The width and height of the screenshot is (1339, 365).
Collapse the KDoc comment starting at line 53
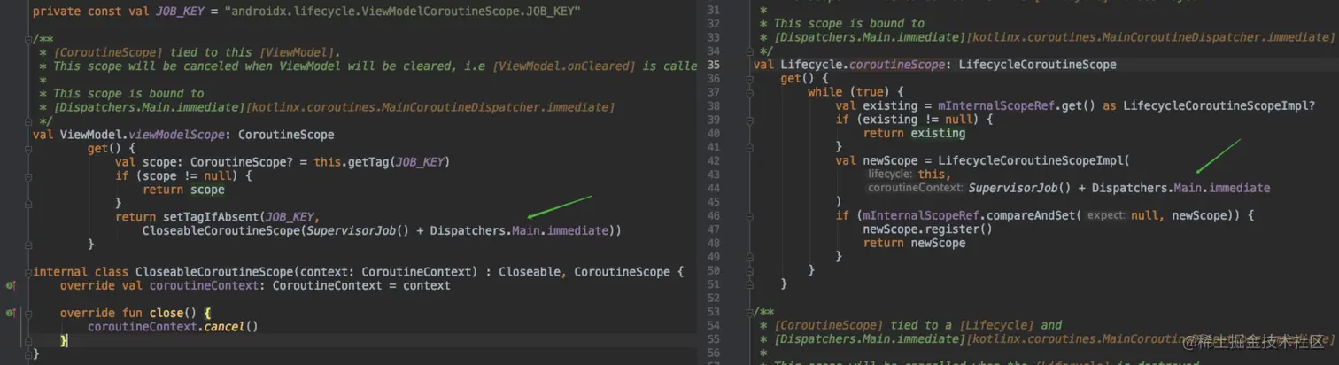[751, 312]
